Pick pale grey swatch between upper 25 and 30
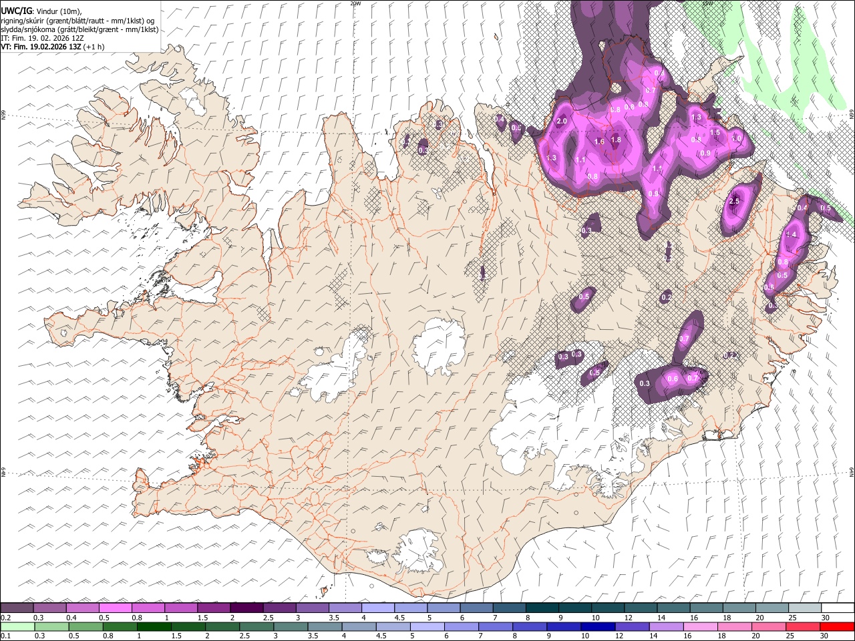The image size is (855, 641). [804, 608]
